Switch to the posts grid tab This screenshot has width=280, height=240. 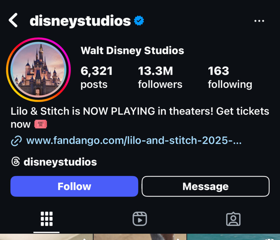coord(46,219)
